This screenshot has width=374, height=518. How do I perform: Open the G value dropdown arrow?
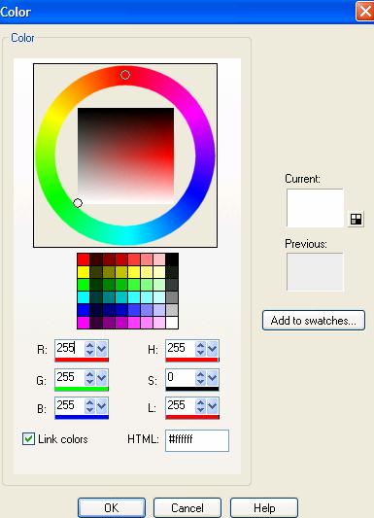coord(101,377)
